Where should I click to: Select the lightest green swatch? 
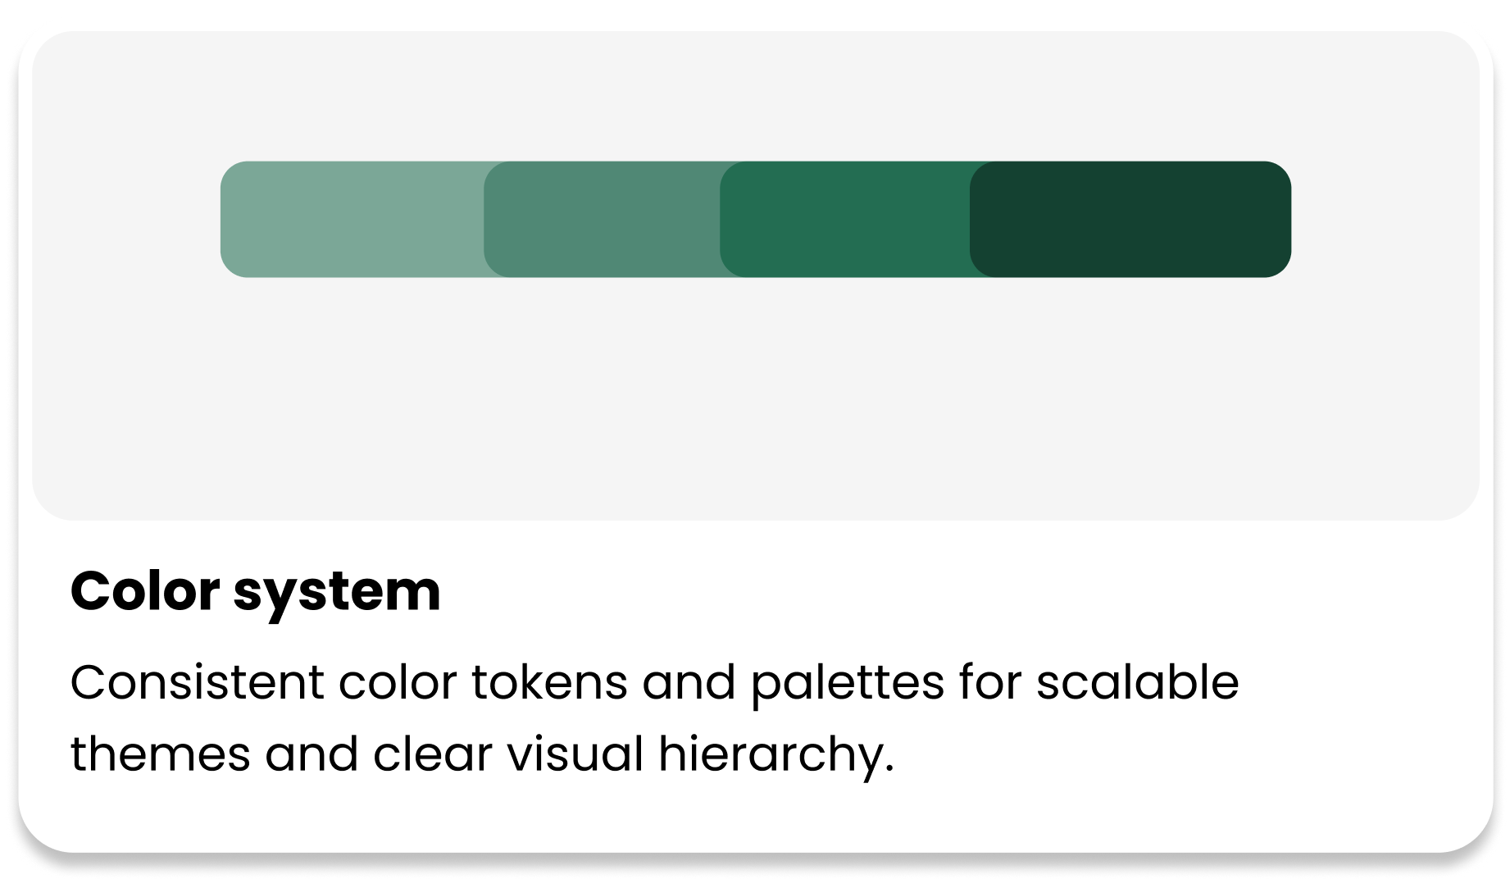[x=352, y=219]
